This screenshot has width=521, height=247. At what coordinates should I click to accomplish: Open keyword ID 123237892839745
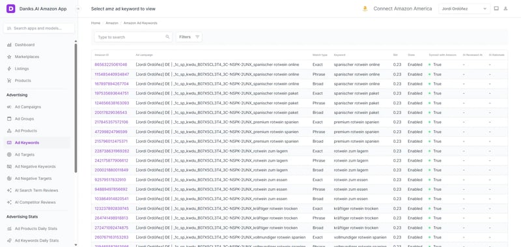point(111,209)
